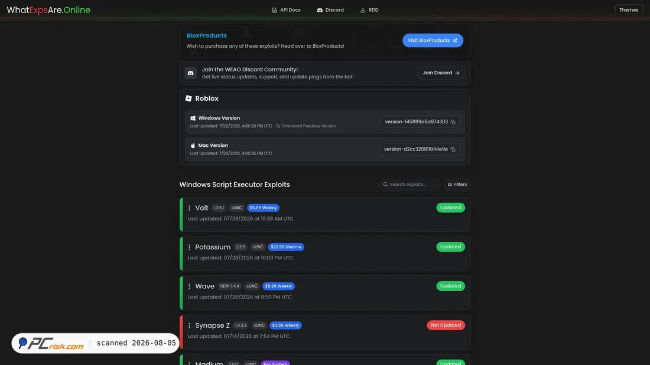Open the Themes menu
The height and width of the screenshot is (365, 650).
click(629, 10)
